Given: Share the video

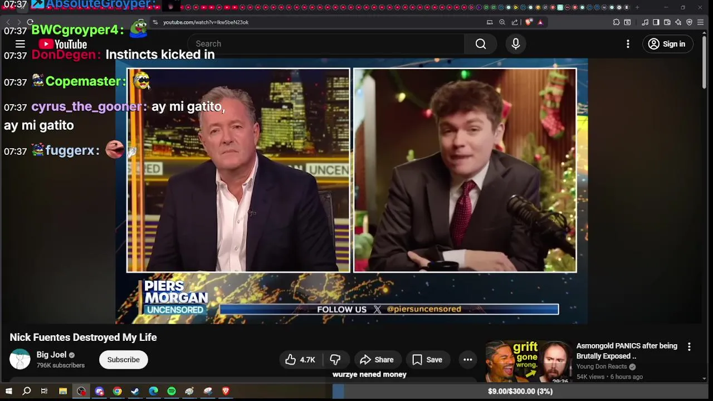Looking at the screenshot, I should (377, 360).
